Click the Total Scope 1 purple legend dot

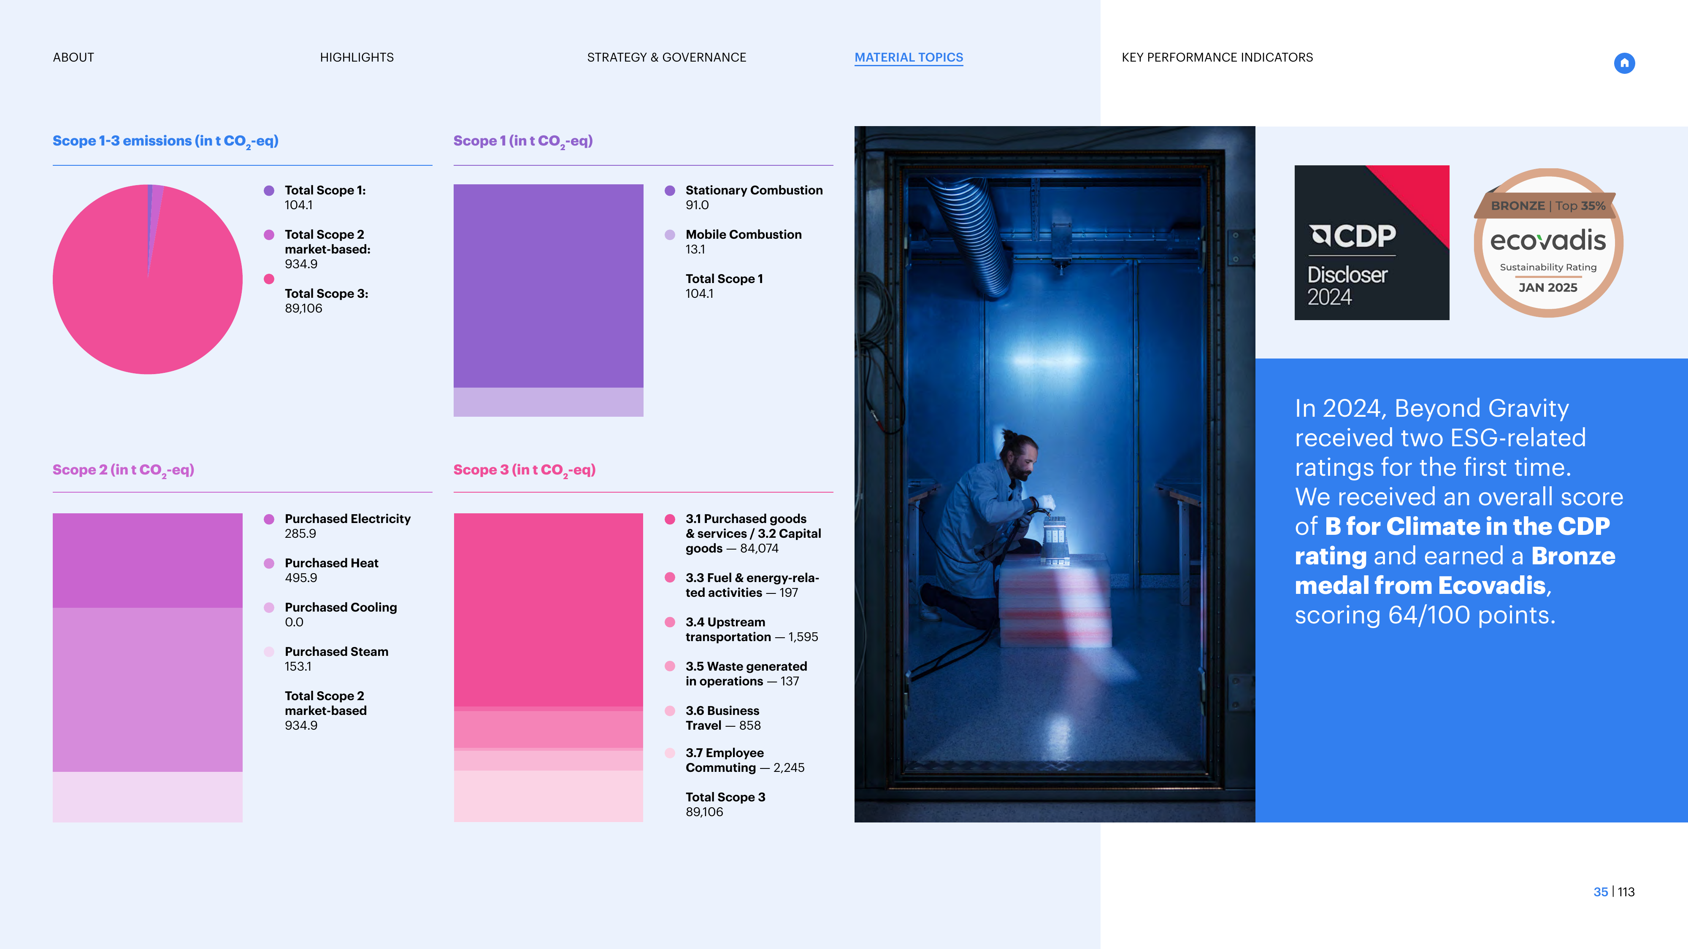click(x=269, y=191)
